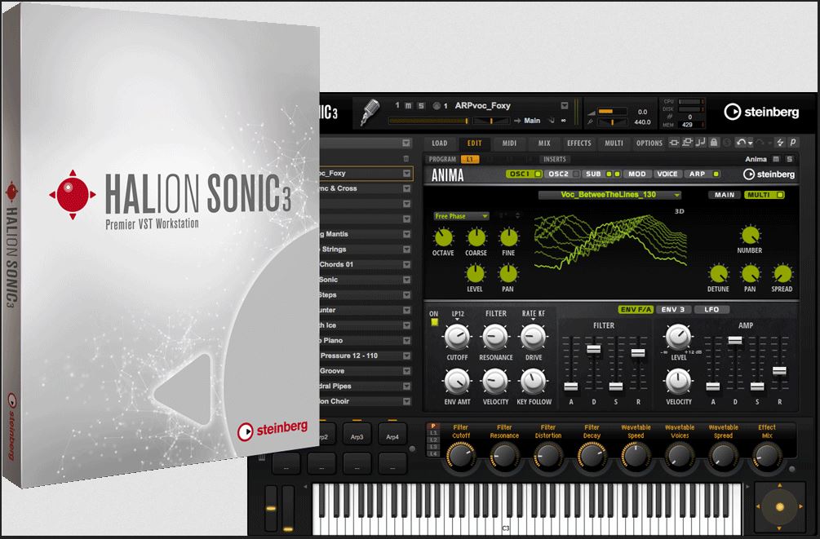
Task: Solo slot 1 with the S button
Action: tap(421, 106)
